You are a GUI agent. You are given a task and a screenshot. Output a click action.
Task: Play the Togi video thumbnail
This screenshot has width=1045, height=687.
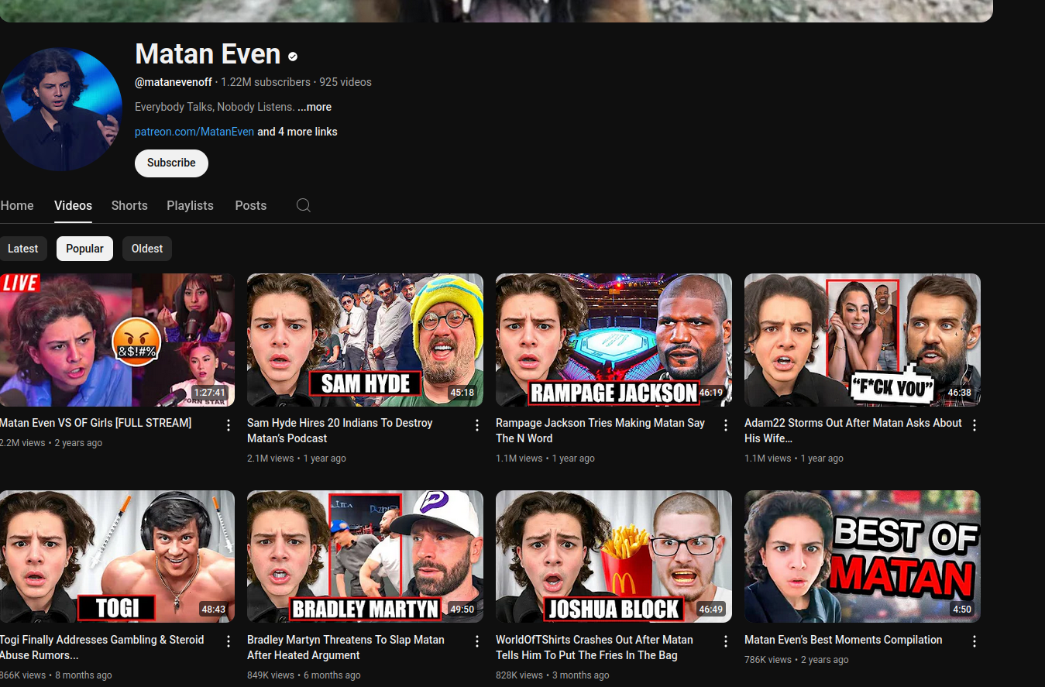[x=117, y=556]
